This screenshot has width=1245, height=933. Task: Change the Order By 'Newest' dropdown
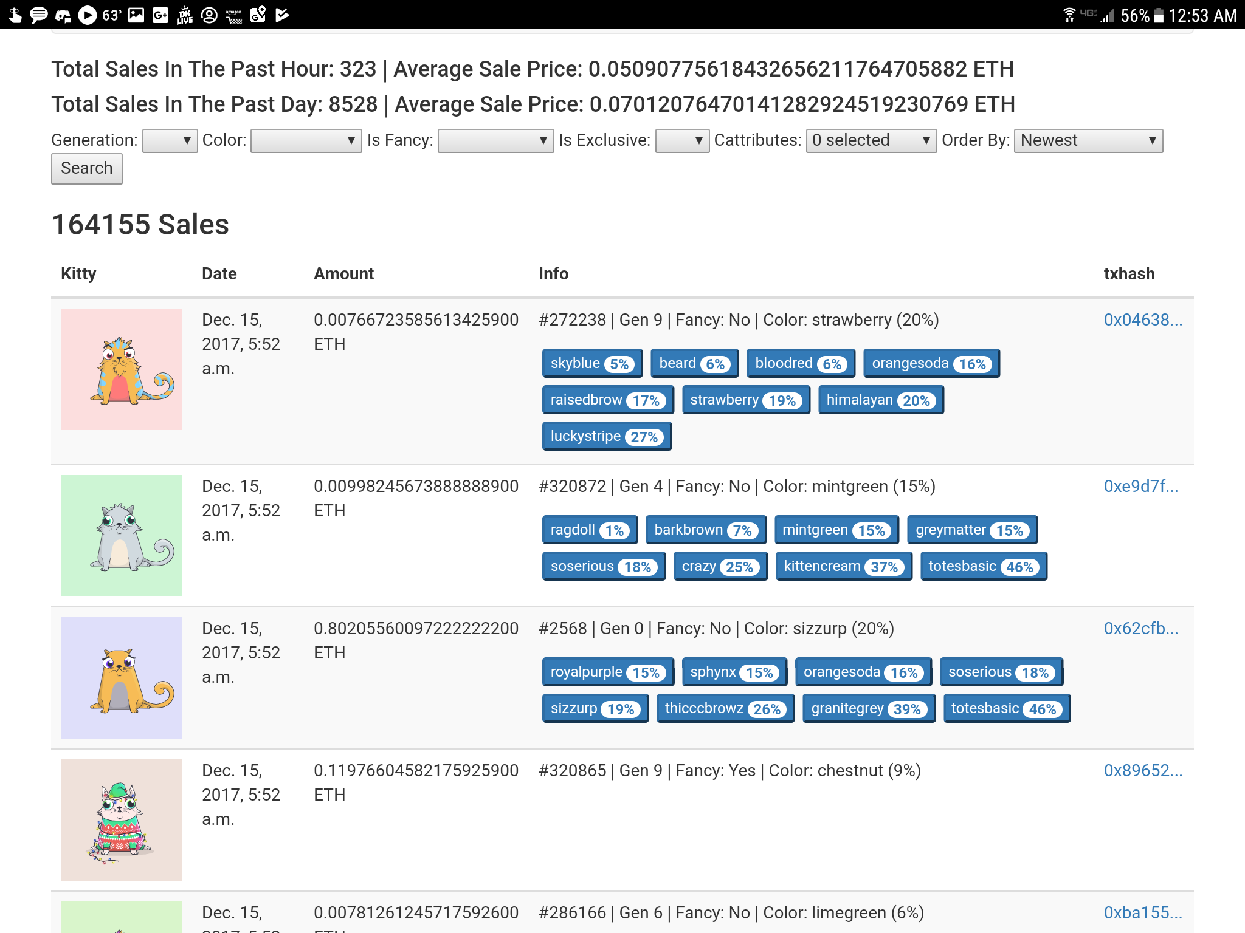coord(1088,140)
